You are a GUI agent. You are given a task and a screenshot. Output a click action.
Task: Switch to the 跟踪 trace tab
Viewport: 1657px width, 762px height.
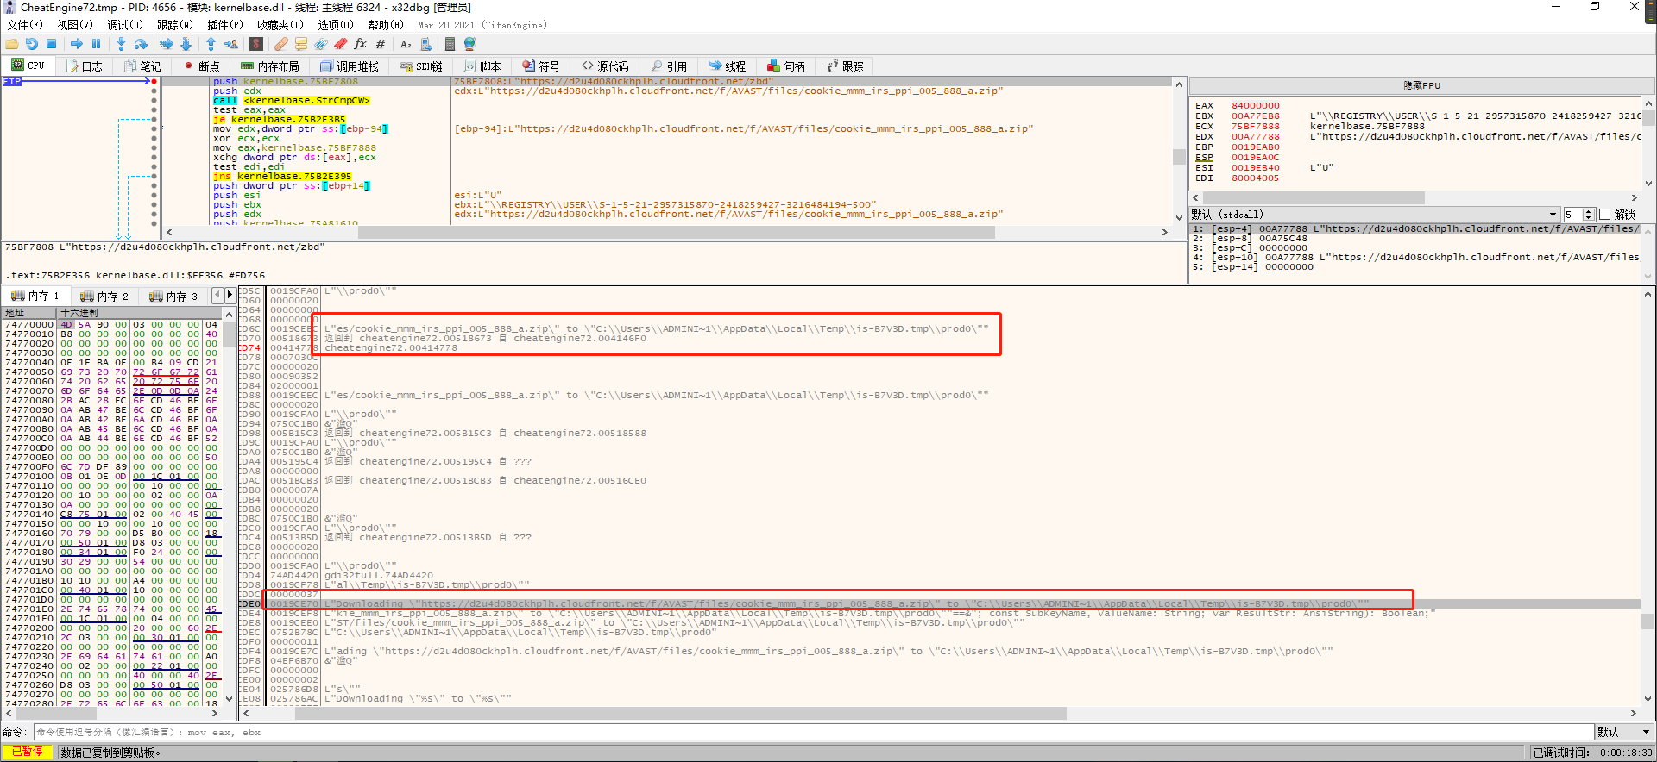tap(846, 66)
